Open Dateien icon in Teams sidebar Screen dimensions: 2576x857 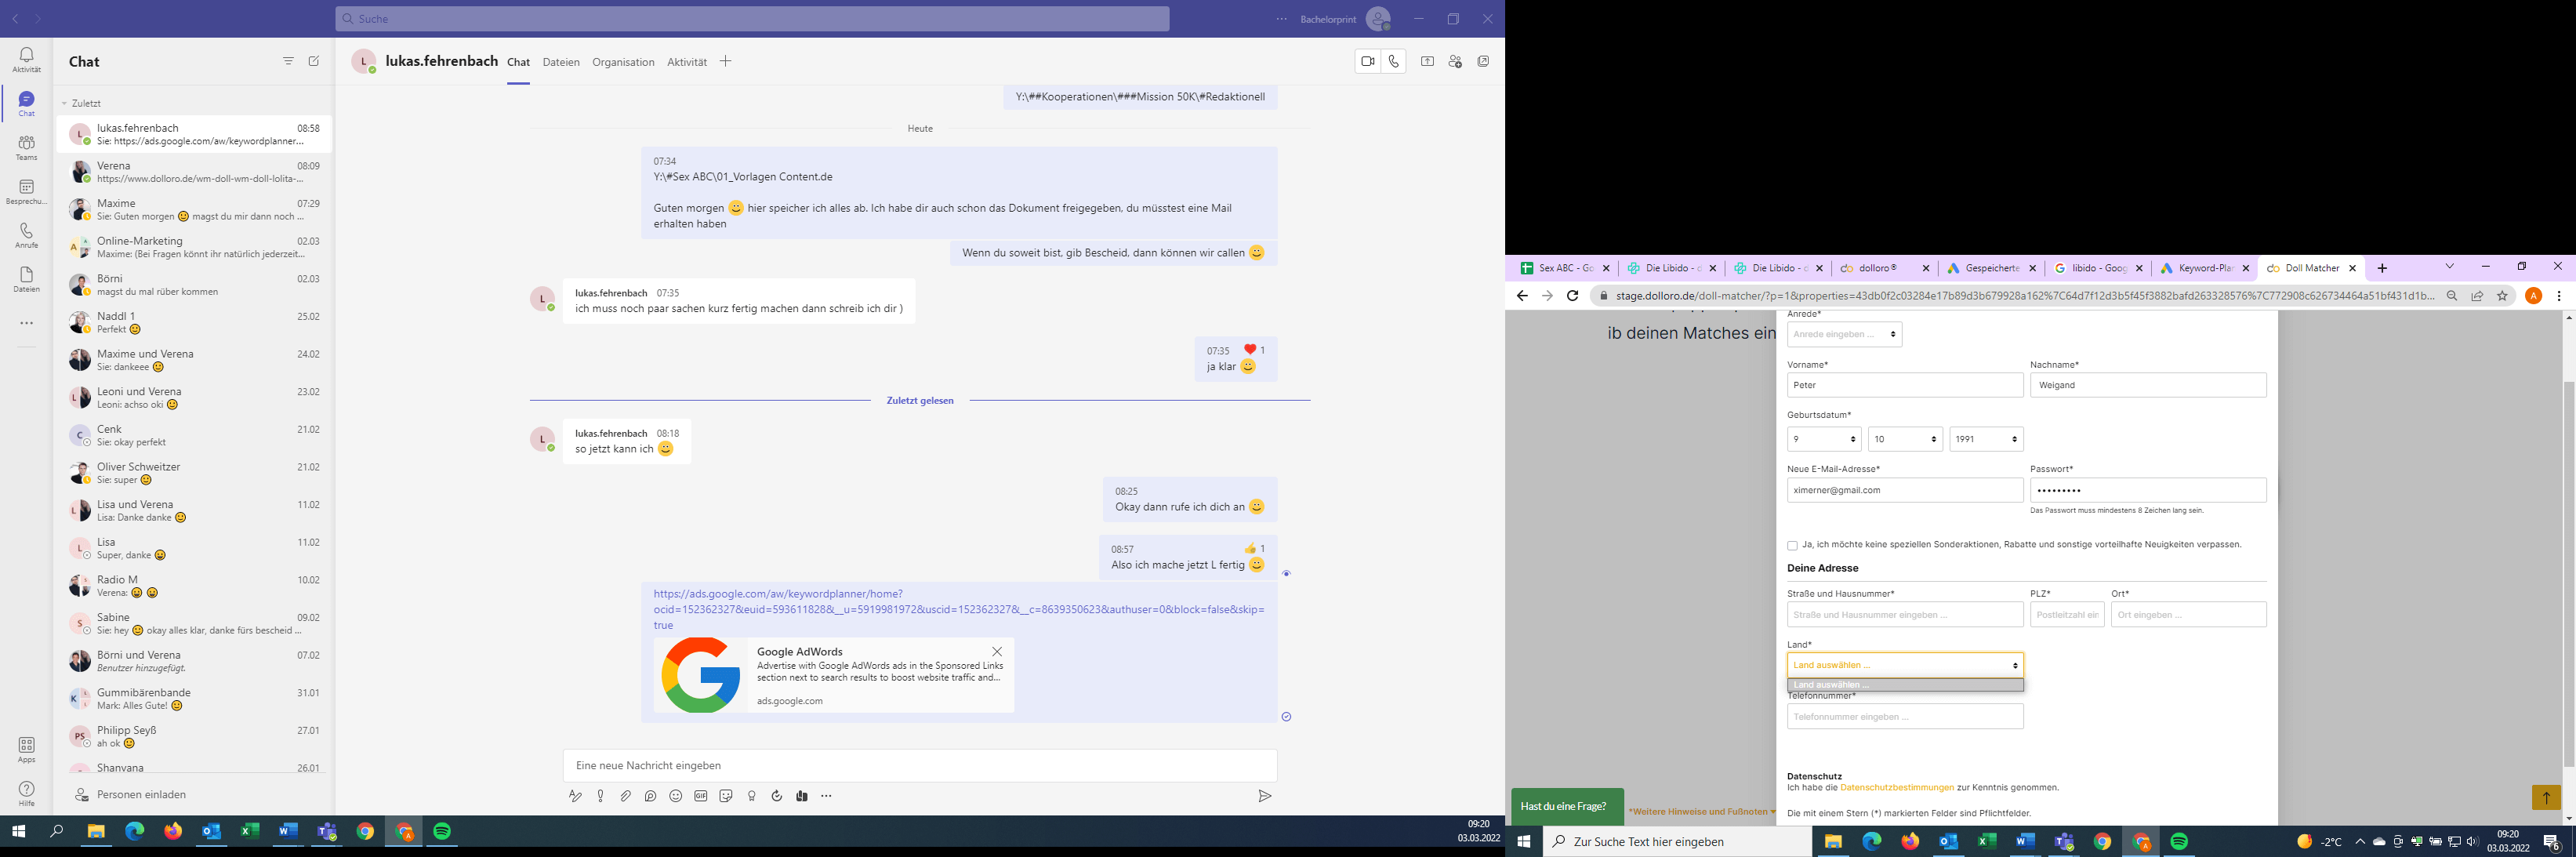click(x=27, y=279)
